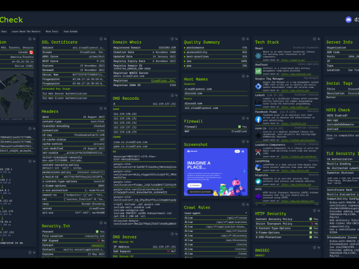
Task: Click X-XSS-Protection Yes checkmark
Action: tap(311, 237)
